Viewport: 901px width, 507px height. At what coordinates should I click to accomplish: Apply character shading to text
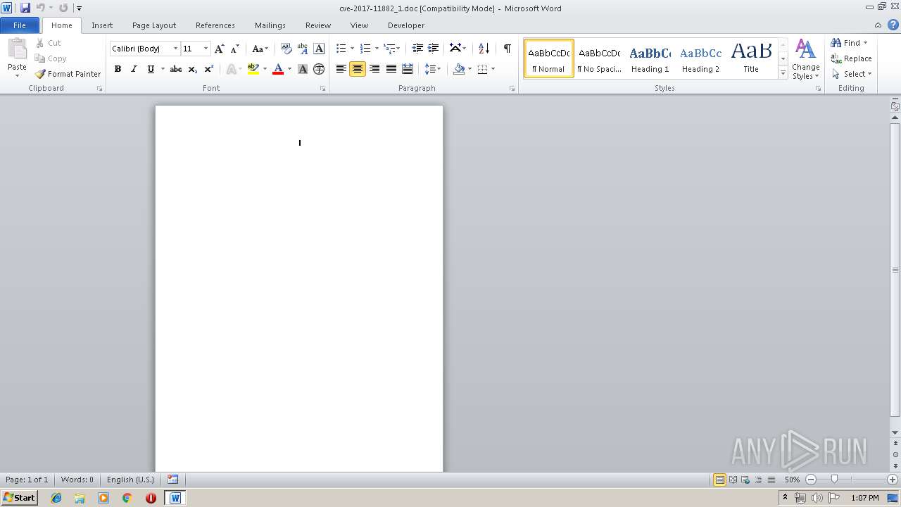pos(303,69)
